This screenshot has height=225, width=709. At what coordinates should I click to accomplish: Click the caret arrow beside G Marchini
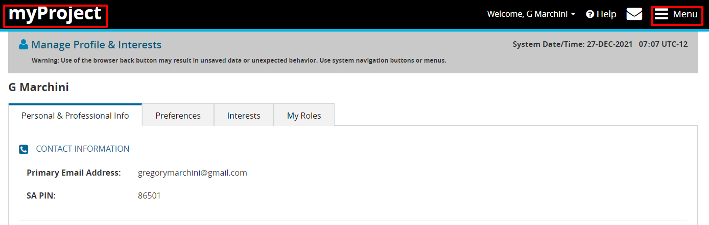coord(574,14)
